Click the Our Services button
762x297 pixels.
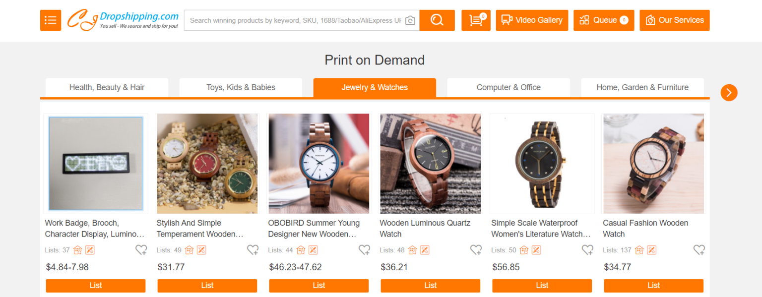pos(674,20)
